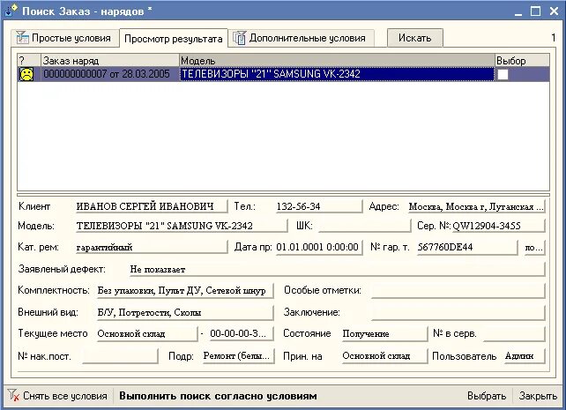Click the 'по...' button next to warranty number
This screenshot has width=566, height=410.
[x=534, y=248]
